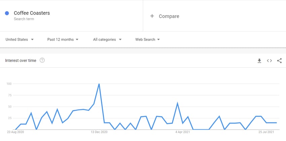Click the 23 Aug 2020 axis label
The image size is (286, 141).
pyautogui.click(x=15, y=132)
